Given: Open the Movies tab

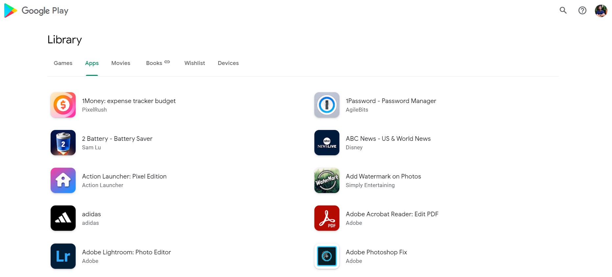Looking at the screenshot, I should (121, 63).
